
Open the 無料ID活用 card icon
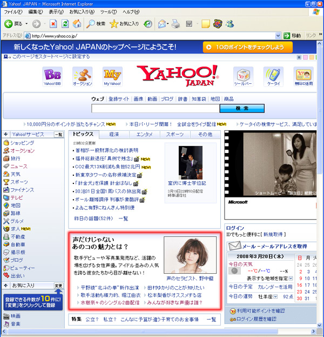point(303,76)
